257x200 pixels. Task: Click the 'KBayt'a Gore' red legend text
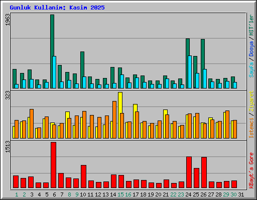[x=251, y=170]
